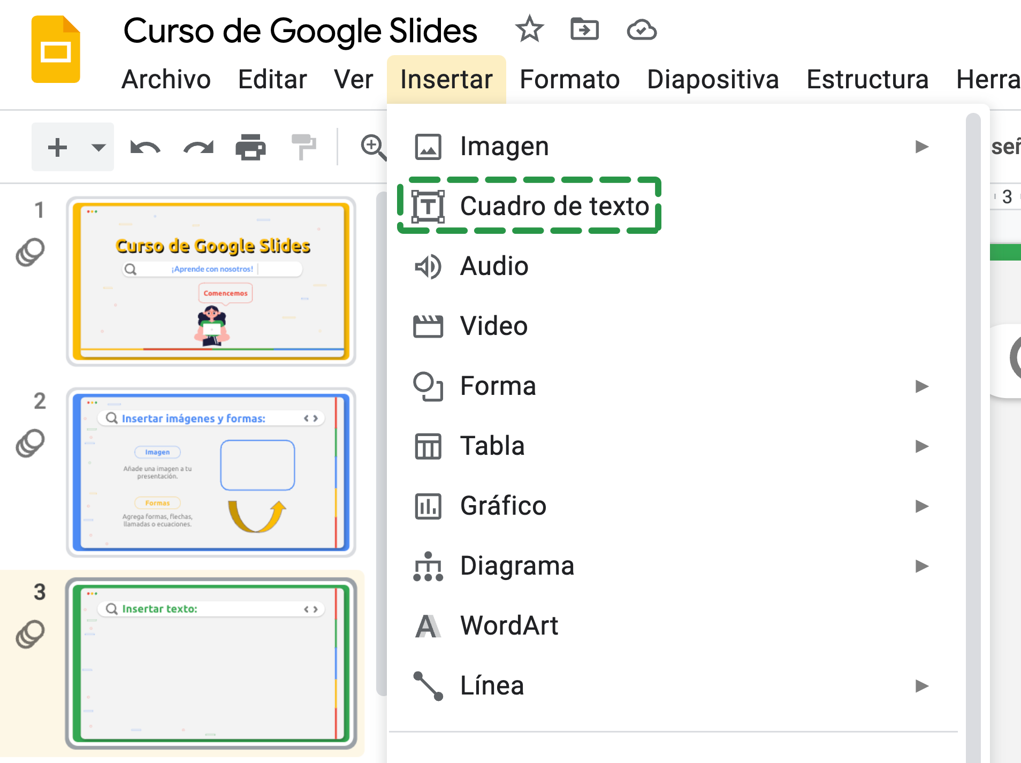Open the new slide layout dropdown arrow
Screen dimensions: 1021x763
click(98, 147)
